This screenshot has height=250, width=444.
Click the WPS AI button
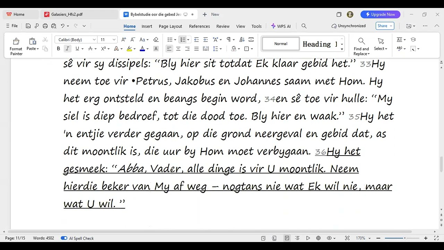click(x=281, y=26)
